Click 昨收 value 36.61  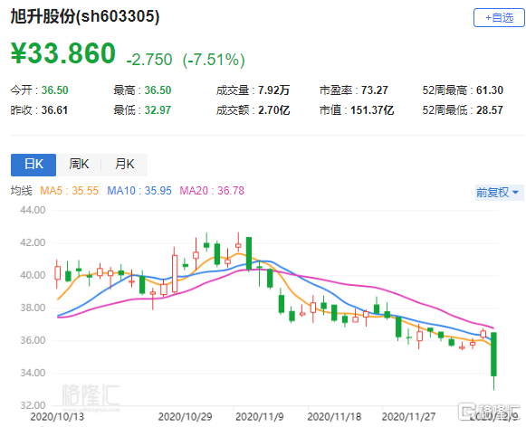tap(54, 110)
